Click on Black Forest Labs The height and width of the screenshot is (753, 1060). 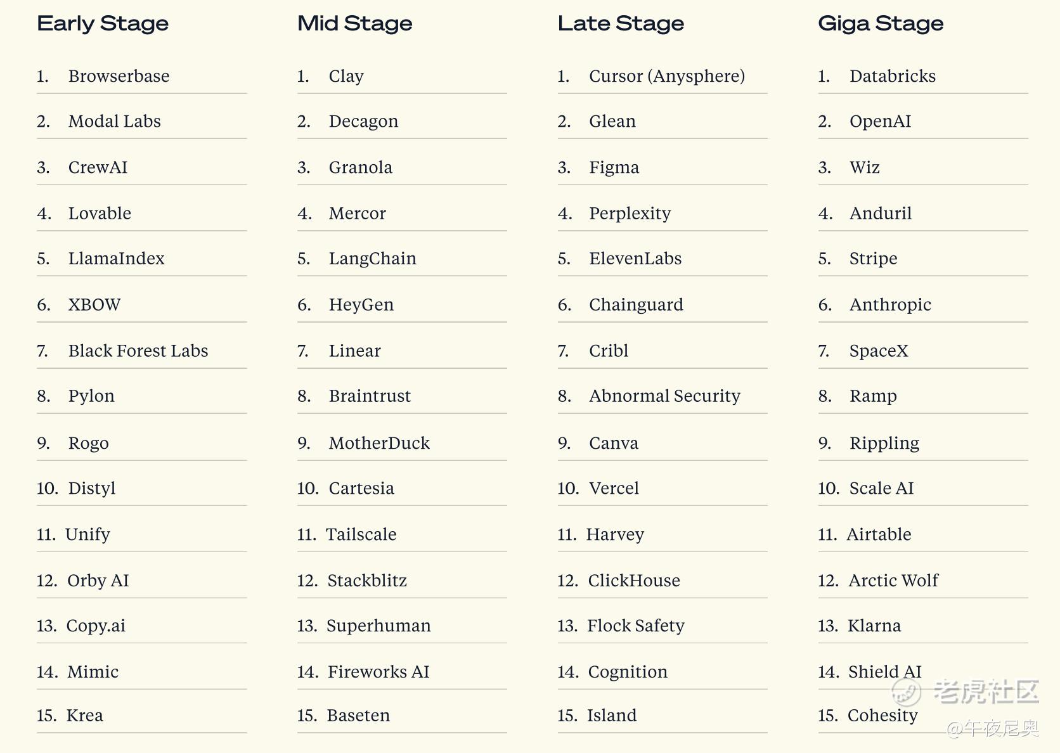[138, 351]
